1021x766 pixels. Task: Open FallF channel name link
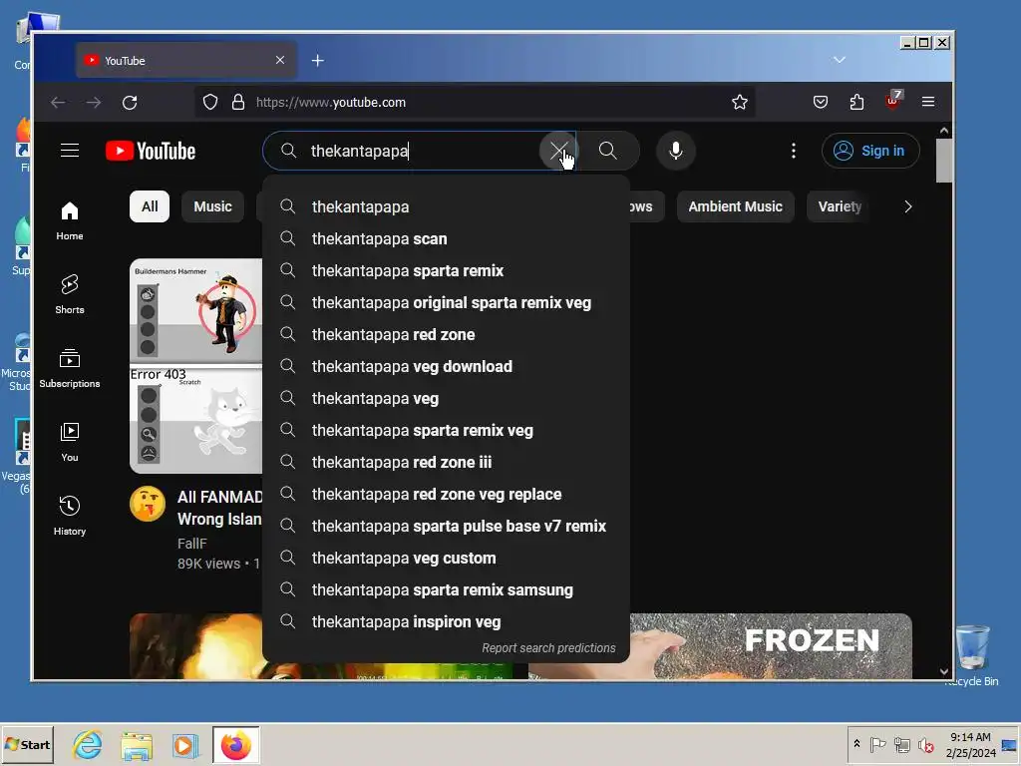click(x=192, y=544)
